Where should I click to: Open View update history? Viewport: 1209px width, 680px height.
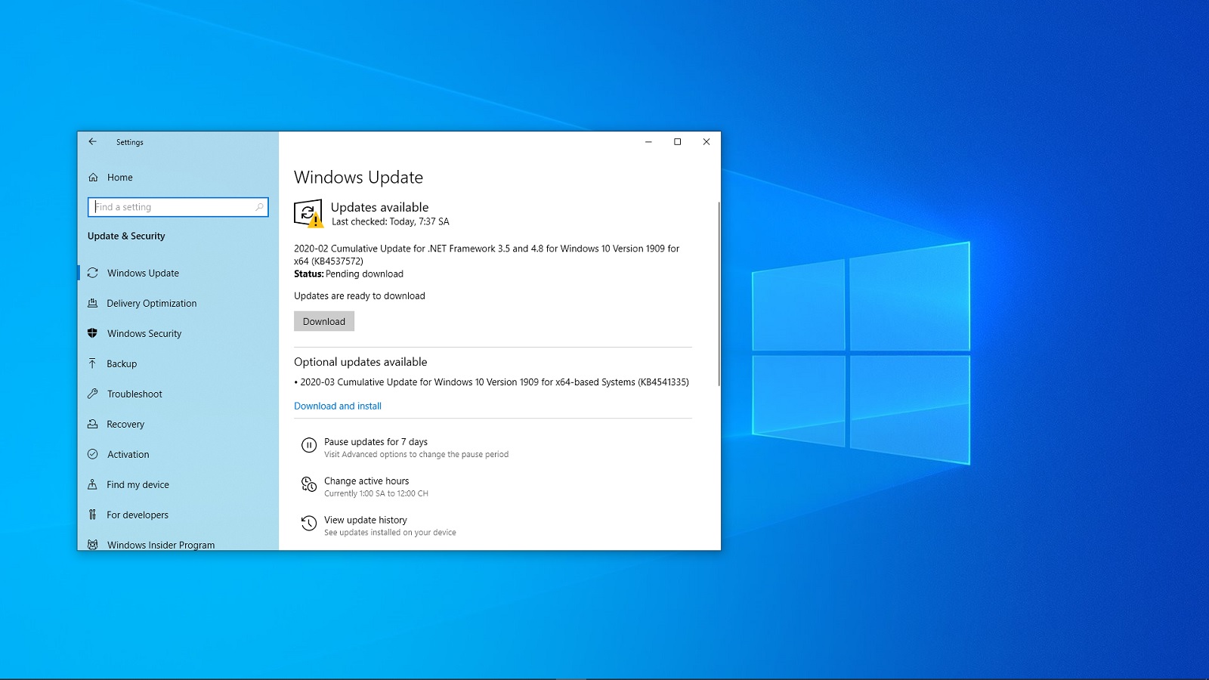(366, 520)
